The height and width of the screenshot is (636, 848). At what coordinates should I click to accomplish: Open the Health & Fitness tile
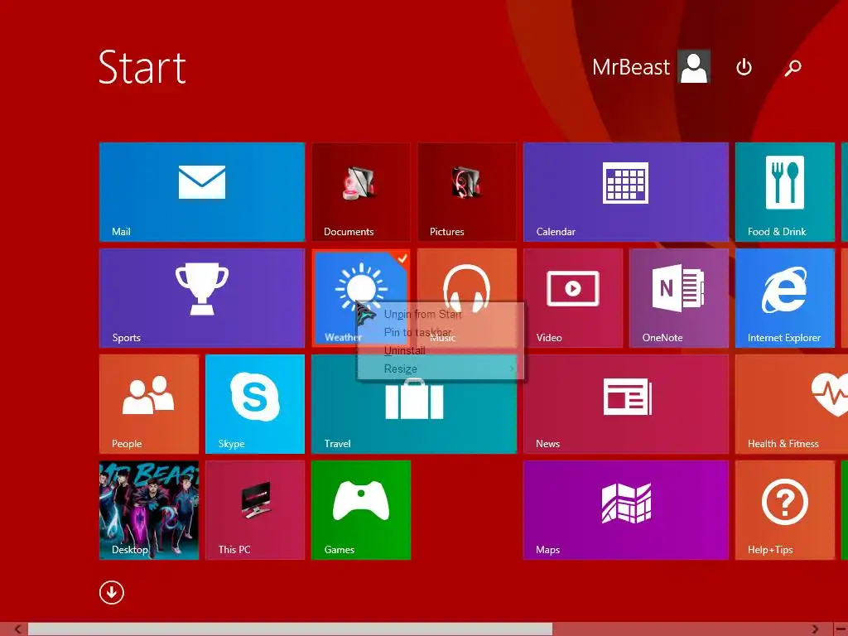pos(791,403)
